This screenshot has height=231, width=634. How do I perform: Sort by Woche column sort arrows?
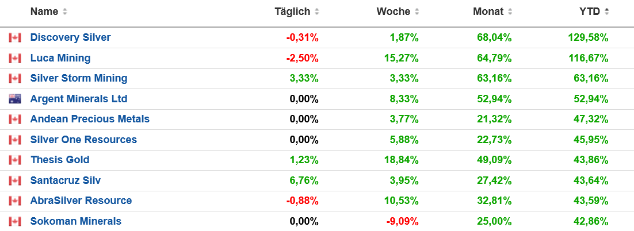[x=417, y=12]
